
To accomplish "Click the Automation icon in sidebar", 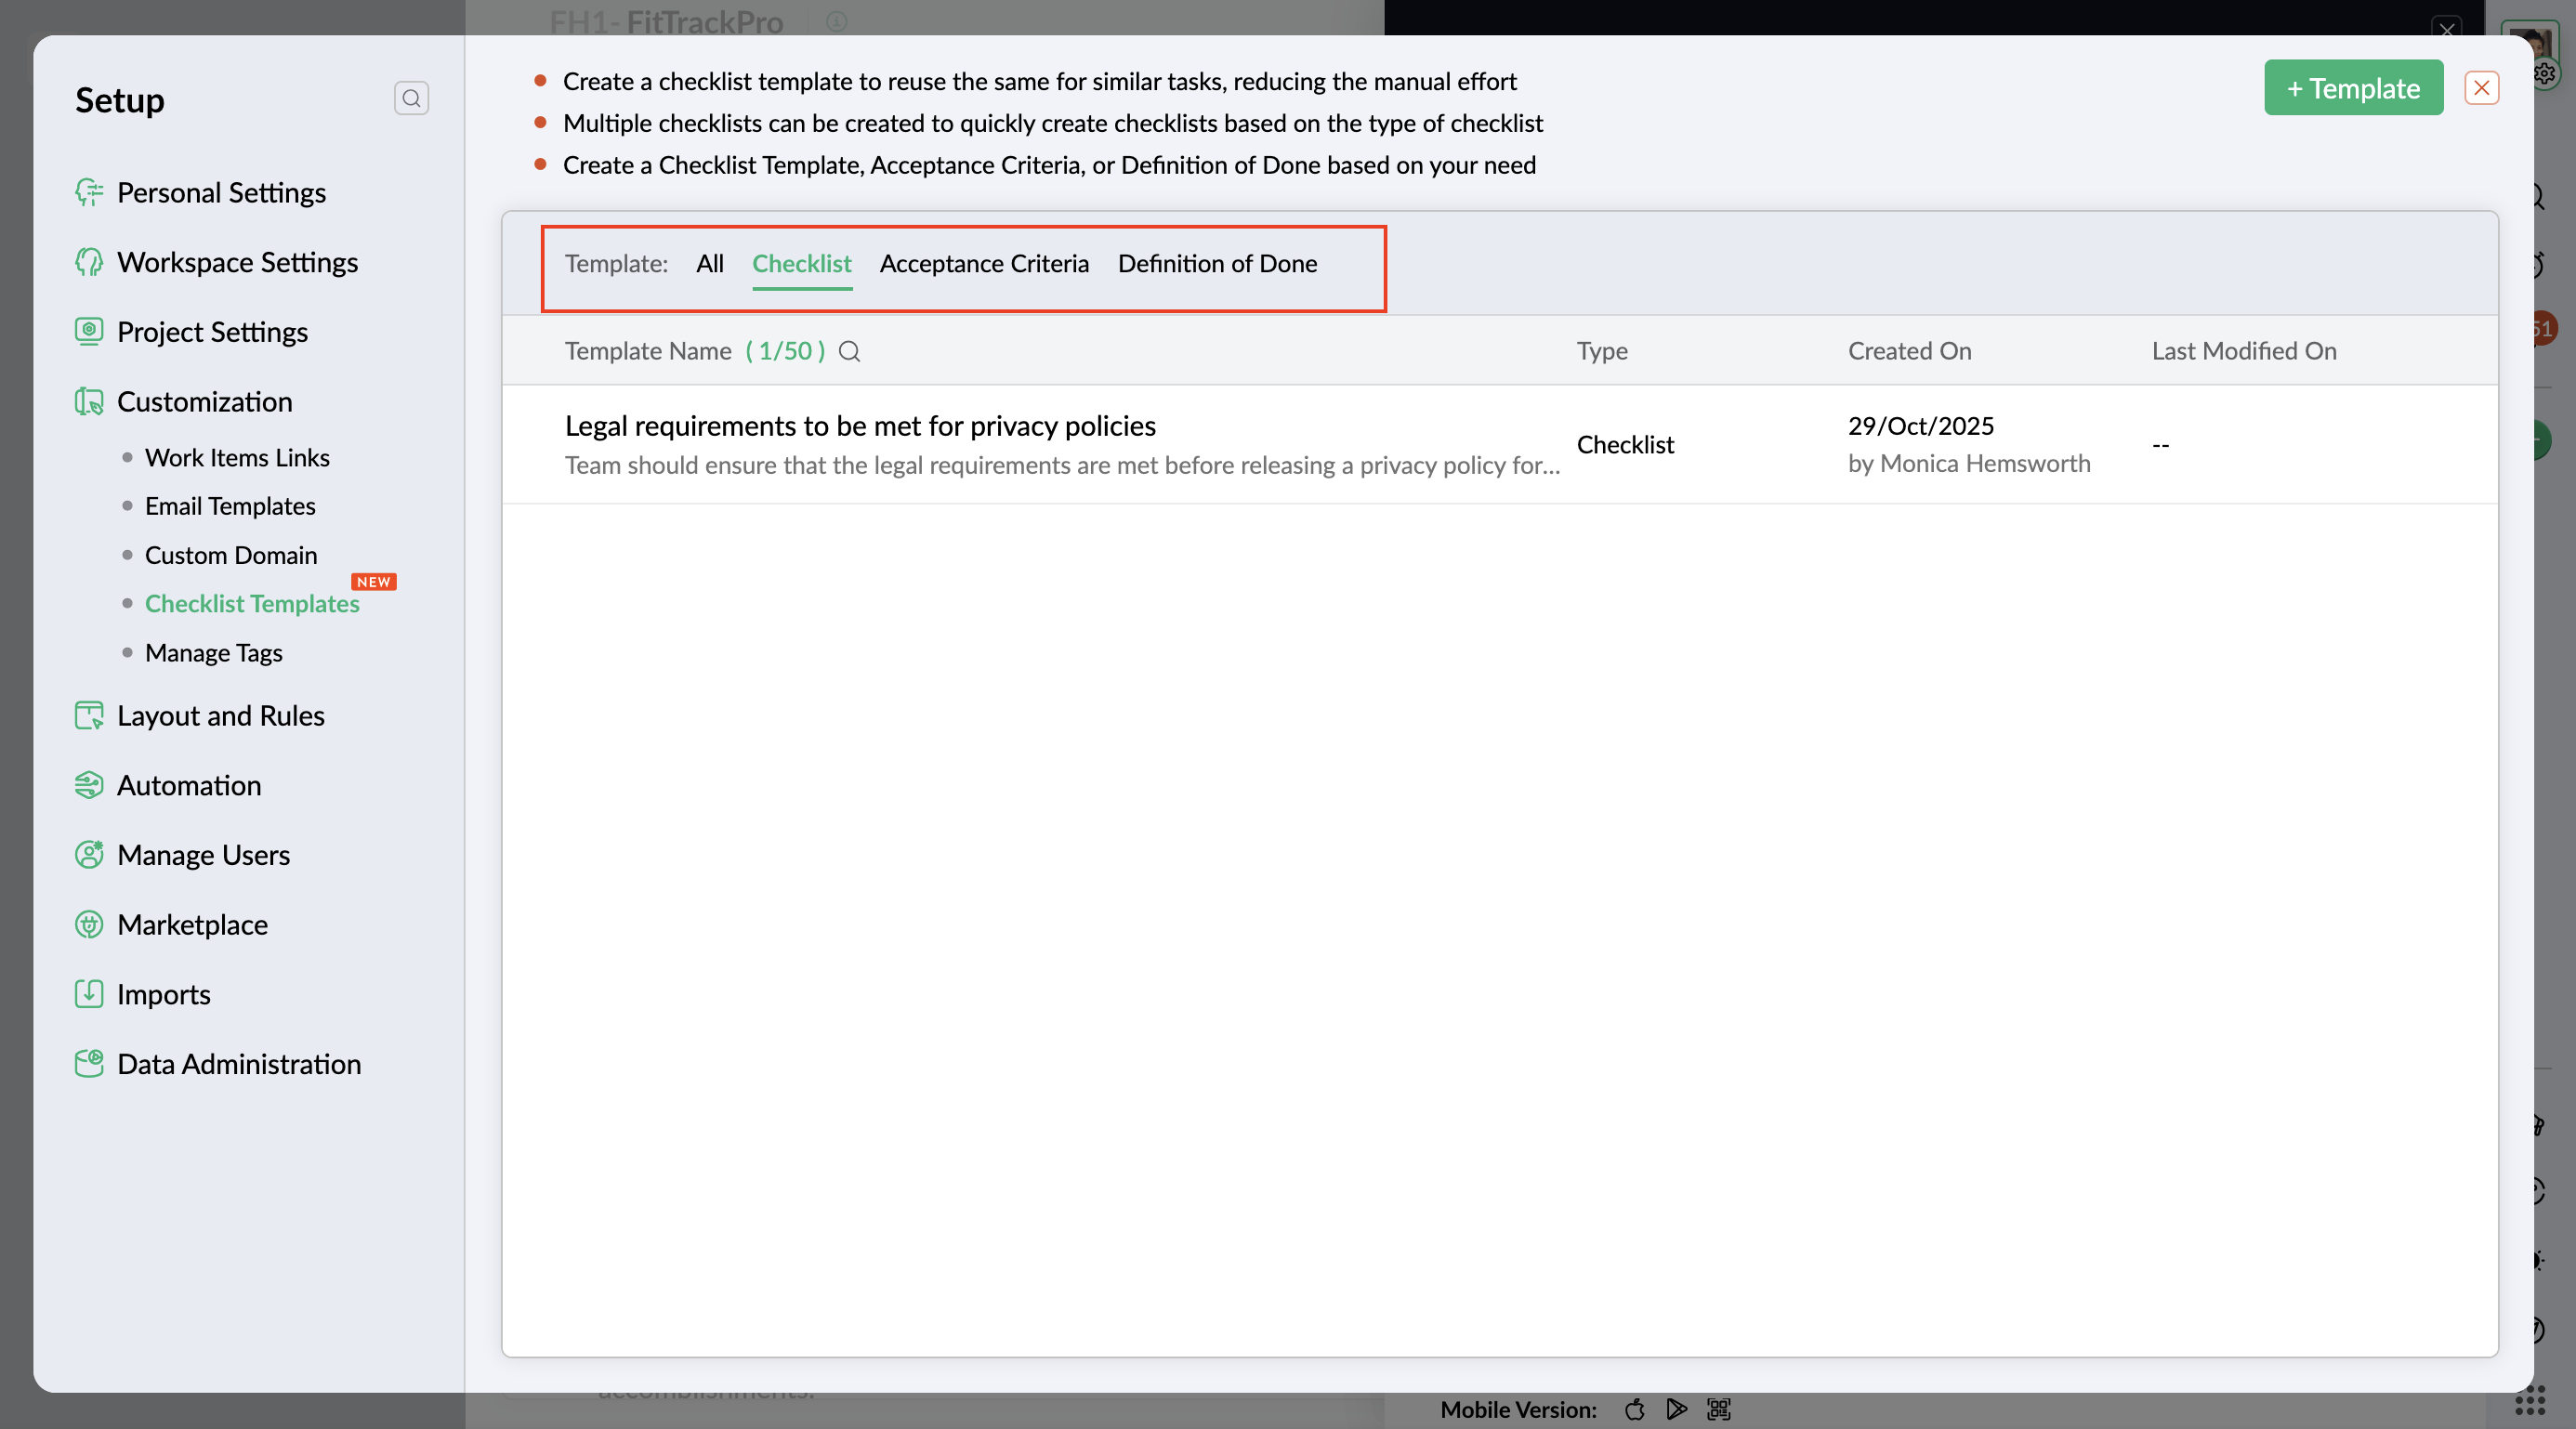I will 89,785.
